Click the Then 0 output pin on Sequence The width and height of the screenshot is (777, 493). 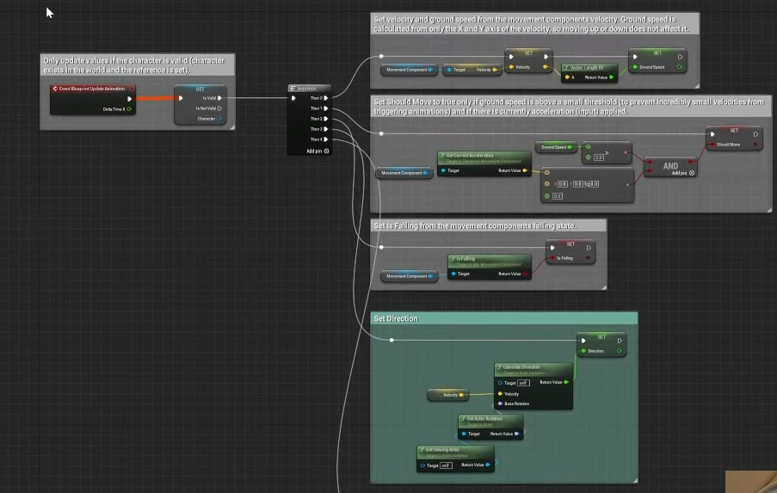(x=326, y=98)
